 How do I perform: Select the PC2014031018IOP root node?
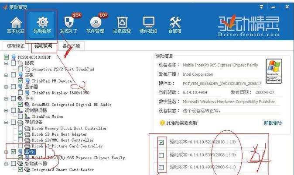coord(34,57)
